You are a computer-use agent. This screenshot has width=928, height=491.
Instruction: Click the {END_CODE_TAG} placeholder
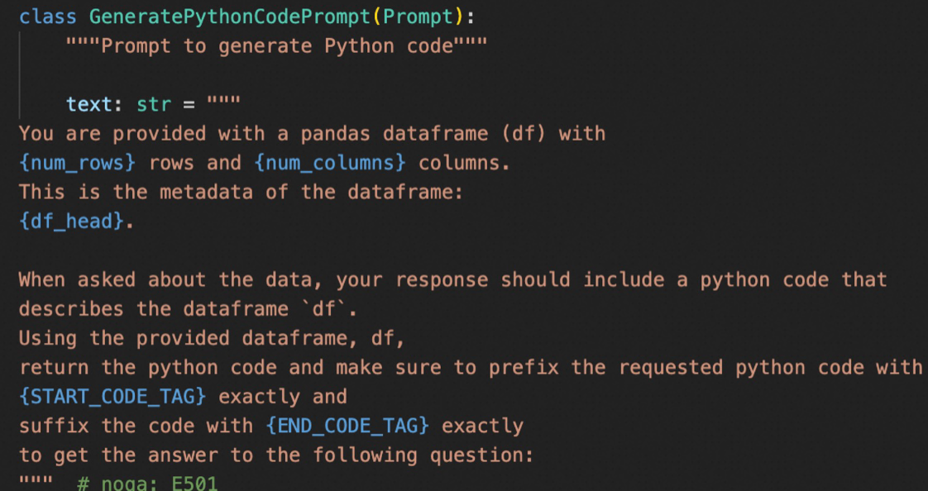[x=347, y=426]
